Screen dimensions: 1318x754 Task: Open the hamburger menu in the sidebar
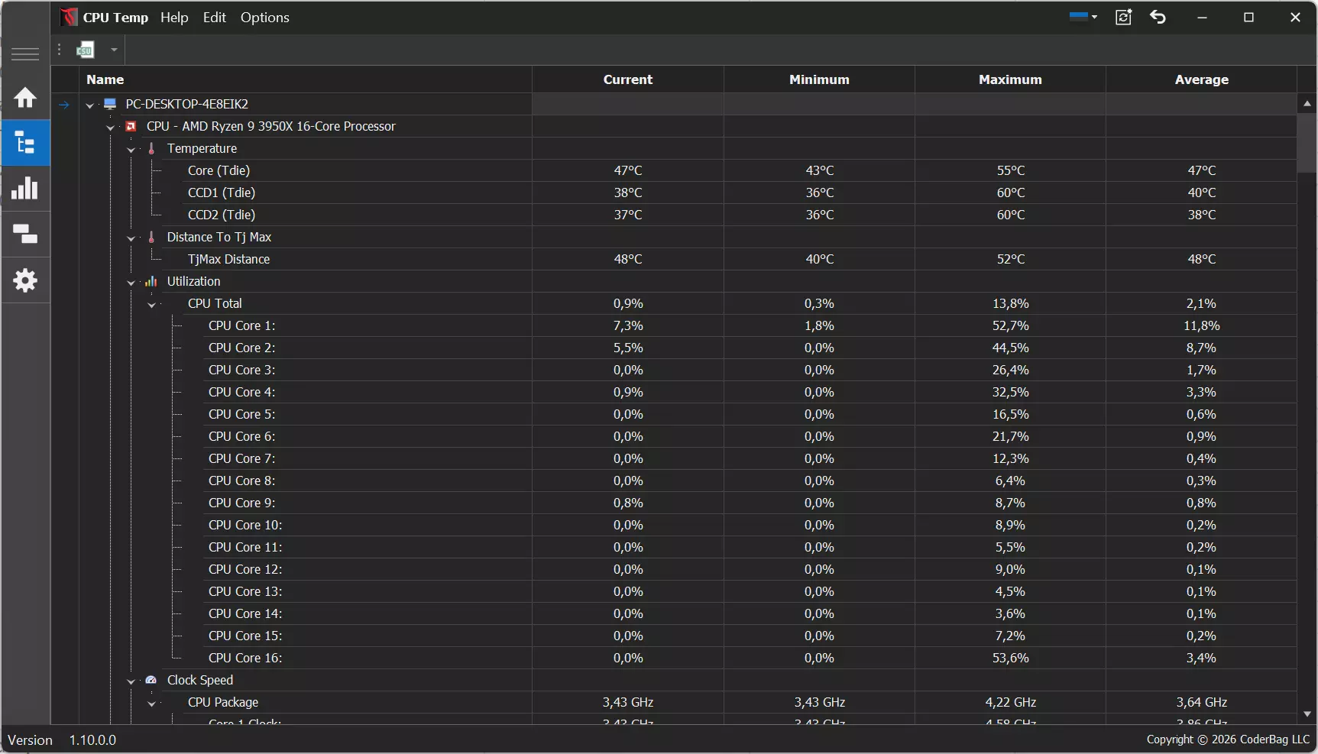[x=25, y=53]
